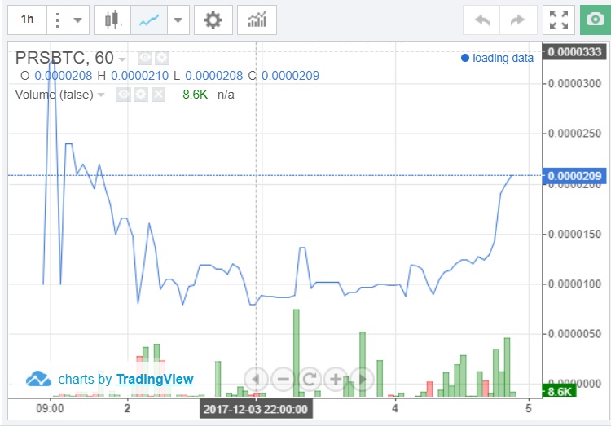
Task: Zoom out with minus button
Action: click(x=283, y=379)
